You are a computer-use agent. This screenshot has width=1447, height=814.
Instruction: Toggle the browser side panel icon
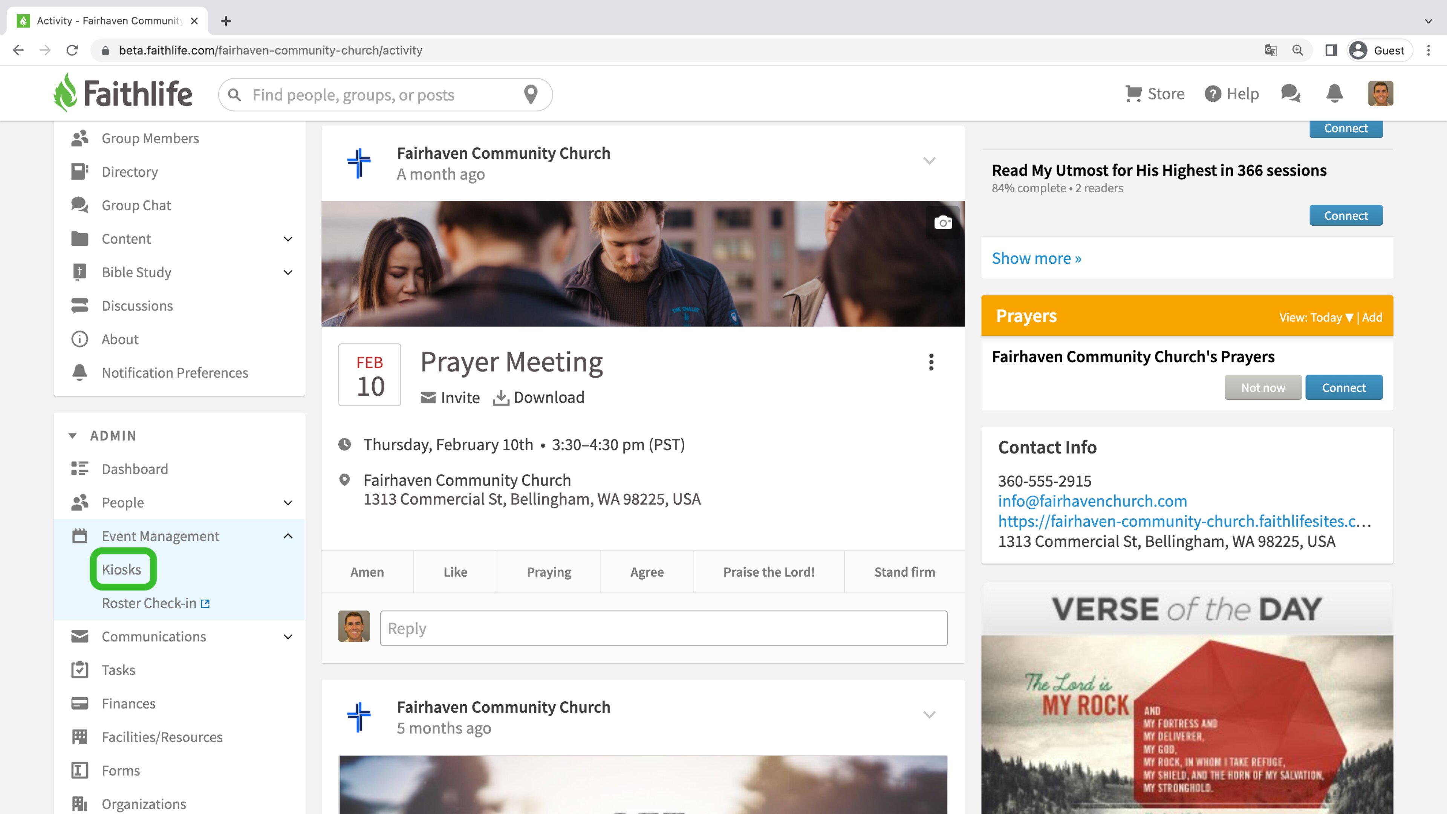coord(1331,50)
